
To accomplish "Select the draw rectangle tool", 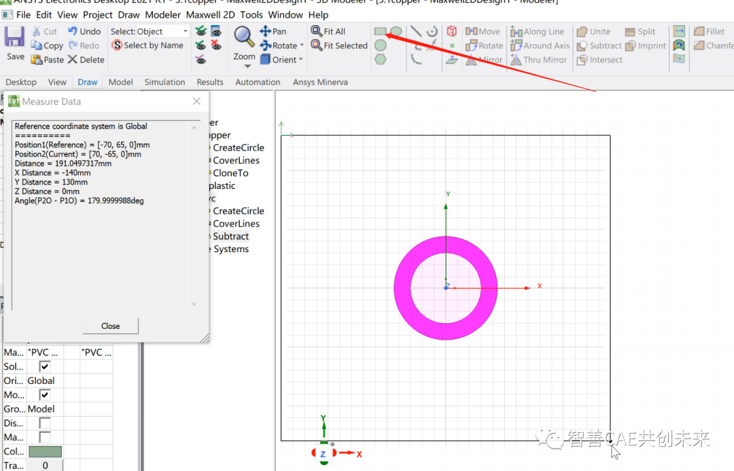I will [381, 31].
